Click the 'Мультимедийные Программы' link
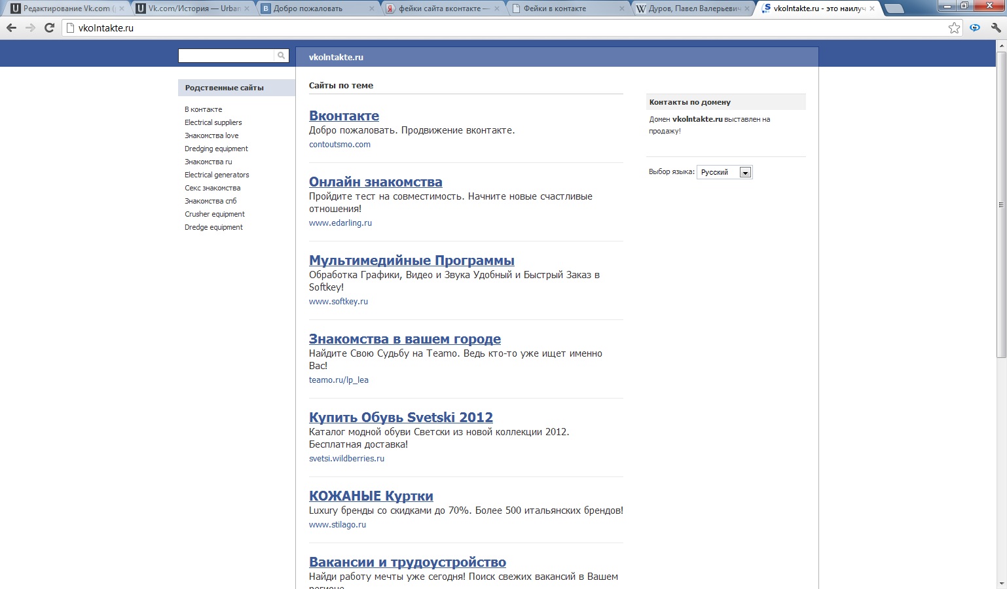The image size is (1007, 589). pyautogui.click(x=411, y=260)
